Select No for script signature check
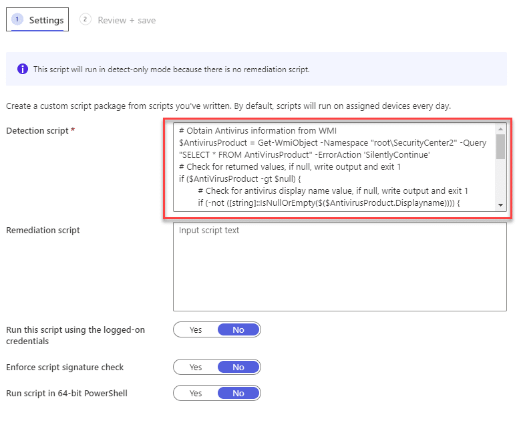 (x=238, y=368)
